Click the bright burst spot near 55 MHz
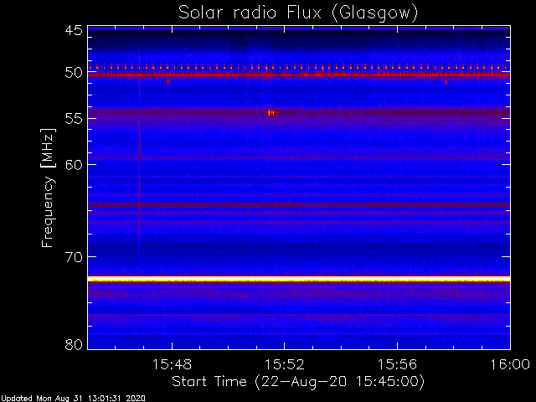Image resolution: width=536 pixels, height=402 pixels. pos(271,112)
